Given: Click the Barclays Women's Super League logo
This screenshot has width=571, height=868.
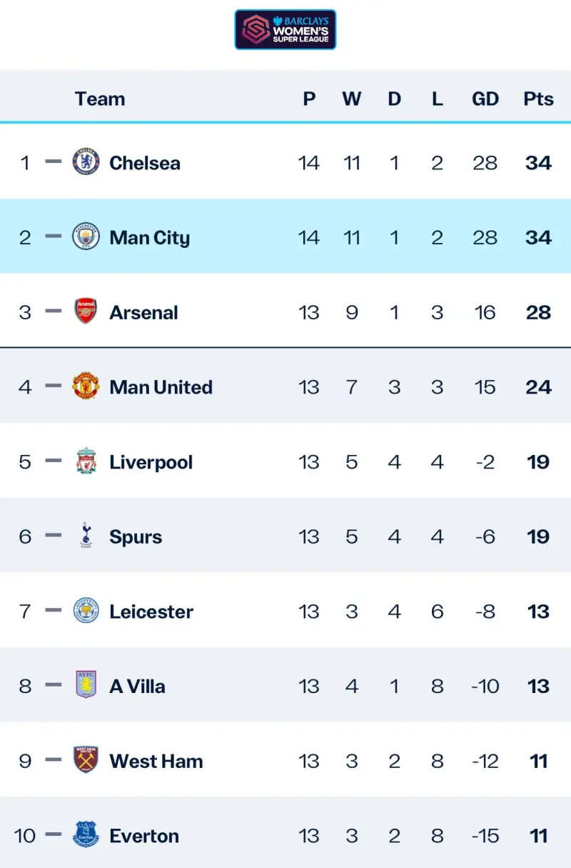Looking at the screenshot, I should pyautogui.click(x=285, y=29).
